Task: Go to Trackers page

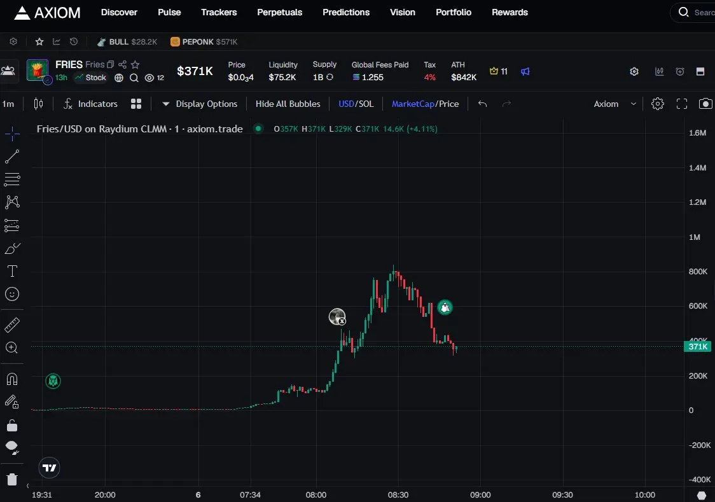Action: tap(219, 12)
